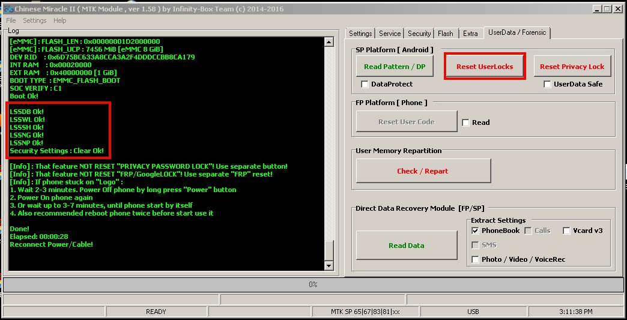This screenshot has width=627, height=320.
Task: Click the 'DEV RID' log line
Action: pyautogui.click(x=102, y=57)
